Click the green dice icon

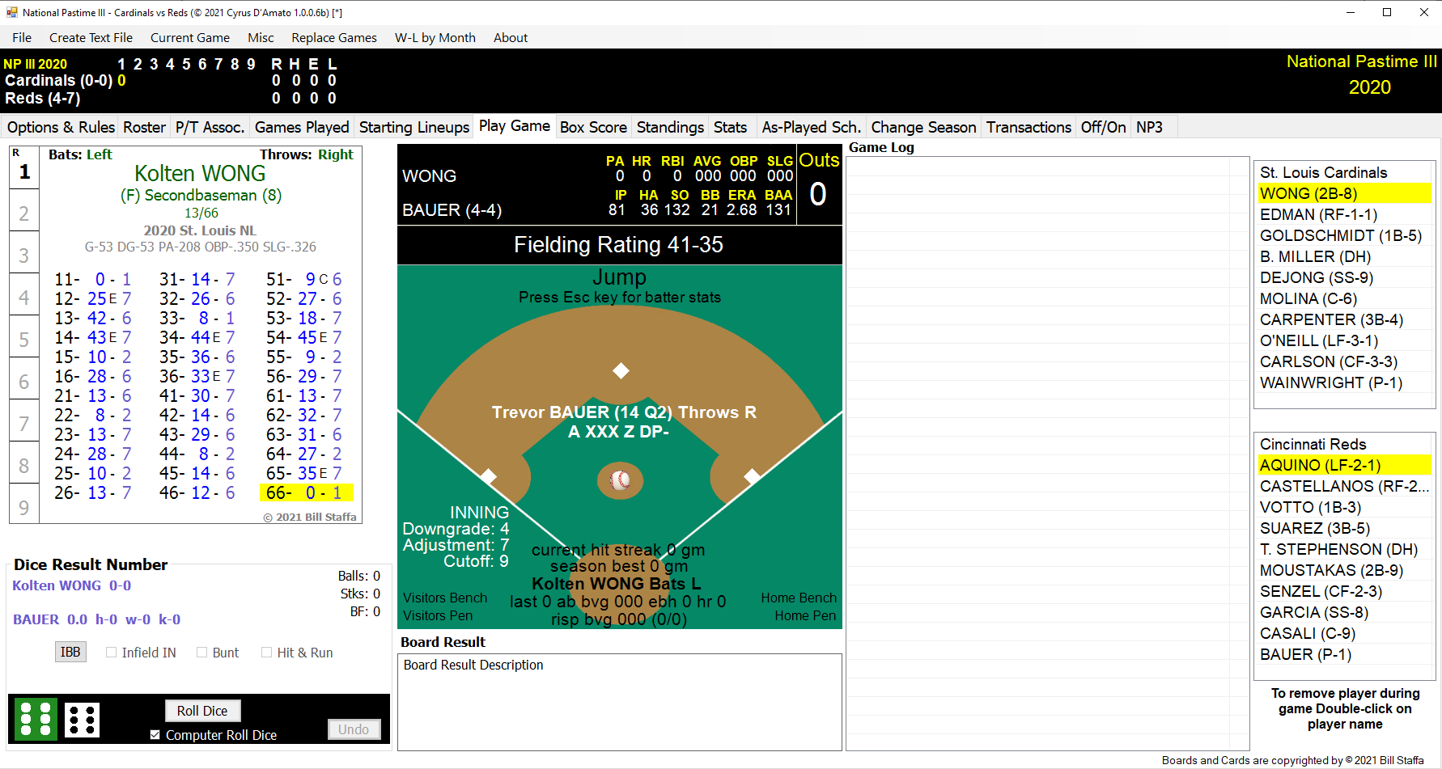(x=36, y=719)
